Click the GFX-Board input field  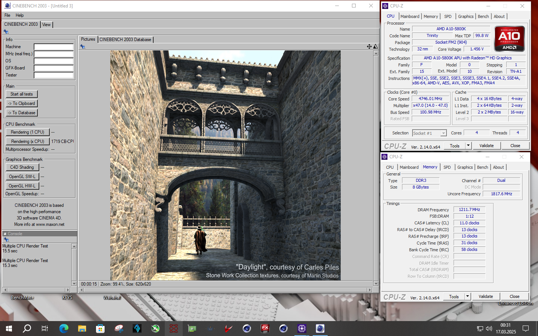coord(54,68)
